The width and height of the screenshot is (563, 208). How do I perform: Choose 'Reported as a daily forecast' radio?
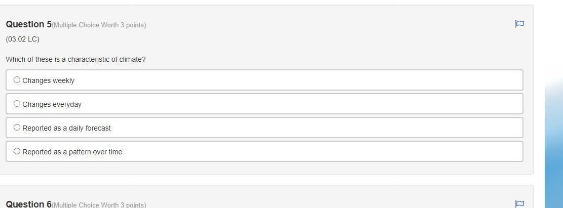pos(17,128)
